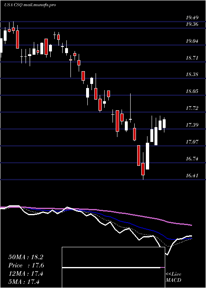
Task: Click the 16.74 price level label
Action: tap(192, 159)
